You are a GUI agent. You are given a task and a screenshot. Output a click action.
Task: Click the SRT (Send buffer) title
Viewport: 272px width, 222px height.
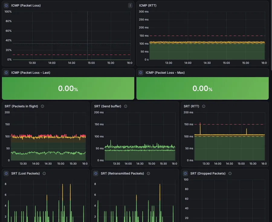[x=108, y=106]
